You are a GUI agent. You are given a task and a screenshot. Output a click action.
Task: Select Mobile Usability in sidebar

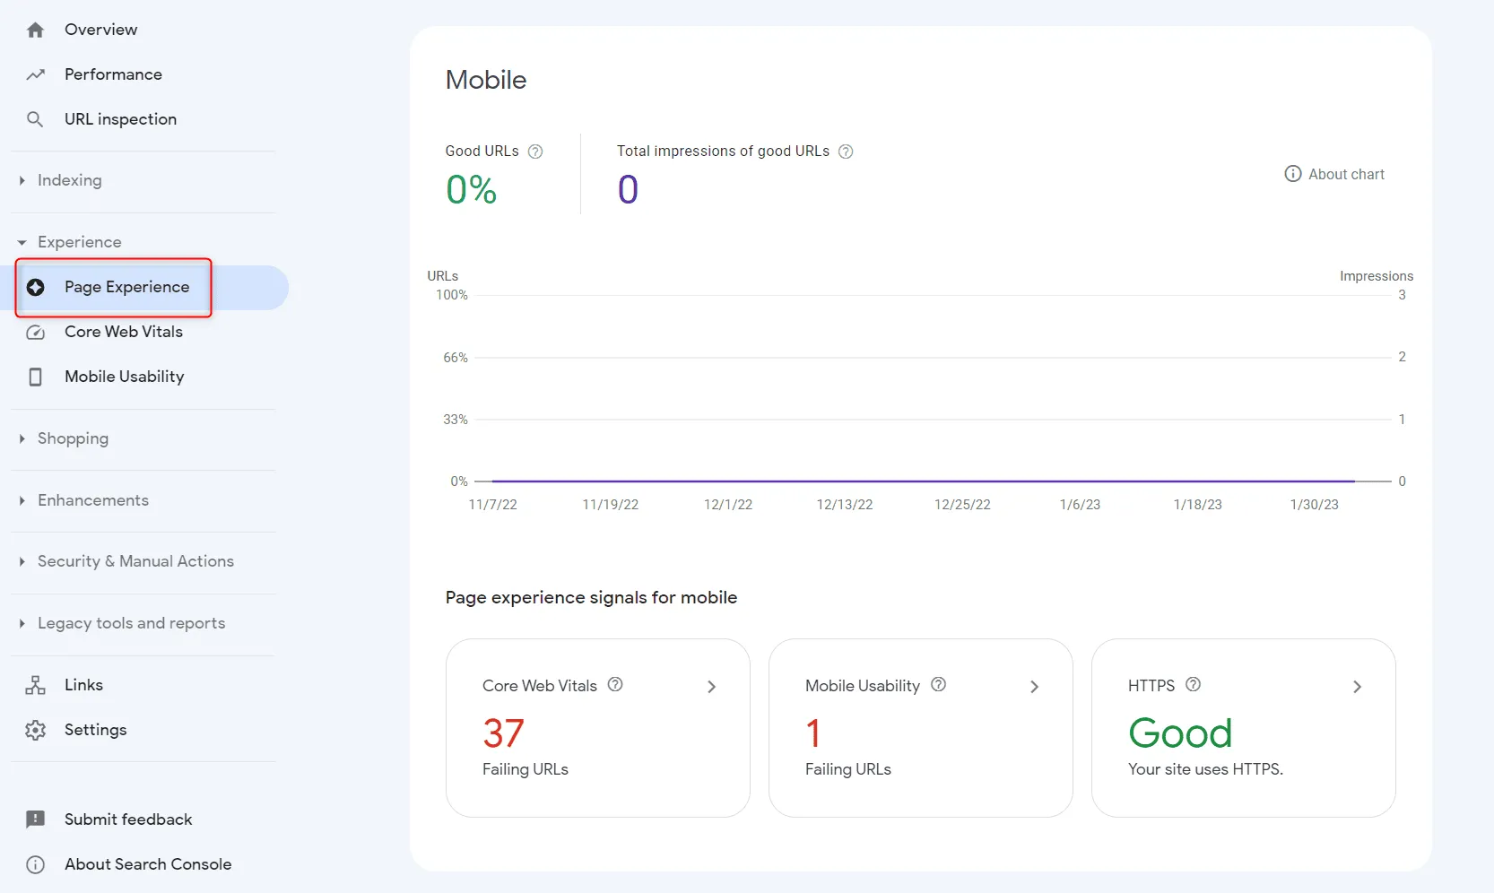click(x=124, y=377)
